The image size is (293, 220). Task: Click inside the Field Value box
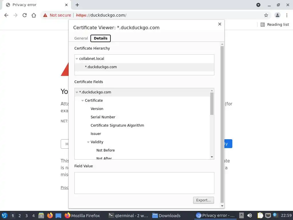click(x=144, y=183)
